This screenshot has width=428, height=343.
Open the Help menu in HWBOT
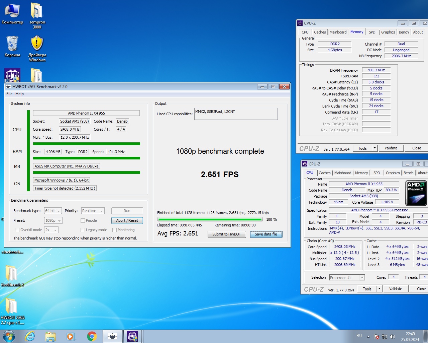pyautogui.click(x=19, y=94)
